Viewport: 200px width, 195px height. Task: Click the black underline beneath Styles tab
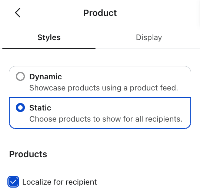49,48
